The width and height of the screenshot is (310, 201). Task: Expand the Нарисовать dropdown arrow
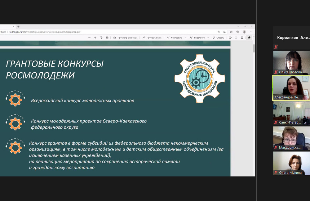(x=186, y=38)
